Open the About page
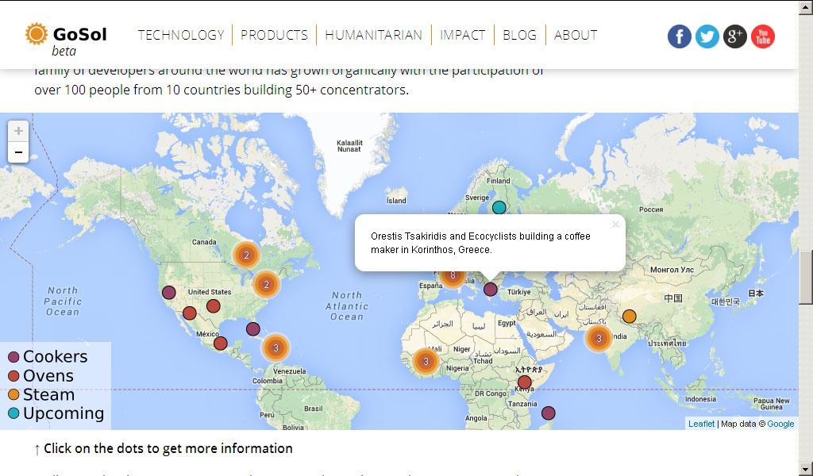813x476 pixels. click(576, 35)
